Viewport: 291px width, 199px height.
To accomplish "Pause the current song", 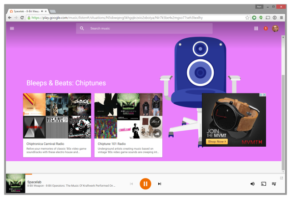I will [x=145, y=184].
